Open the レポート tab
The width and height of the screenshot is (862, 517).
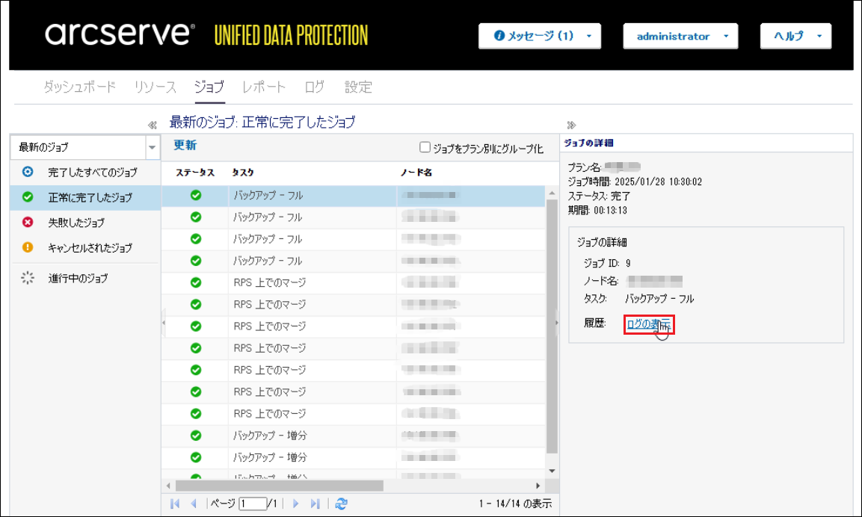point(264,87)
